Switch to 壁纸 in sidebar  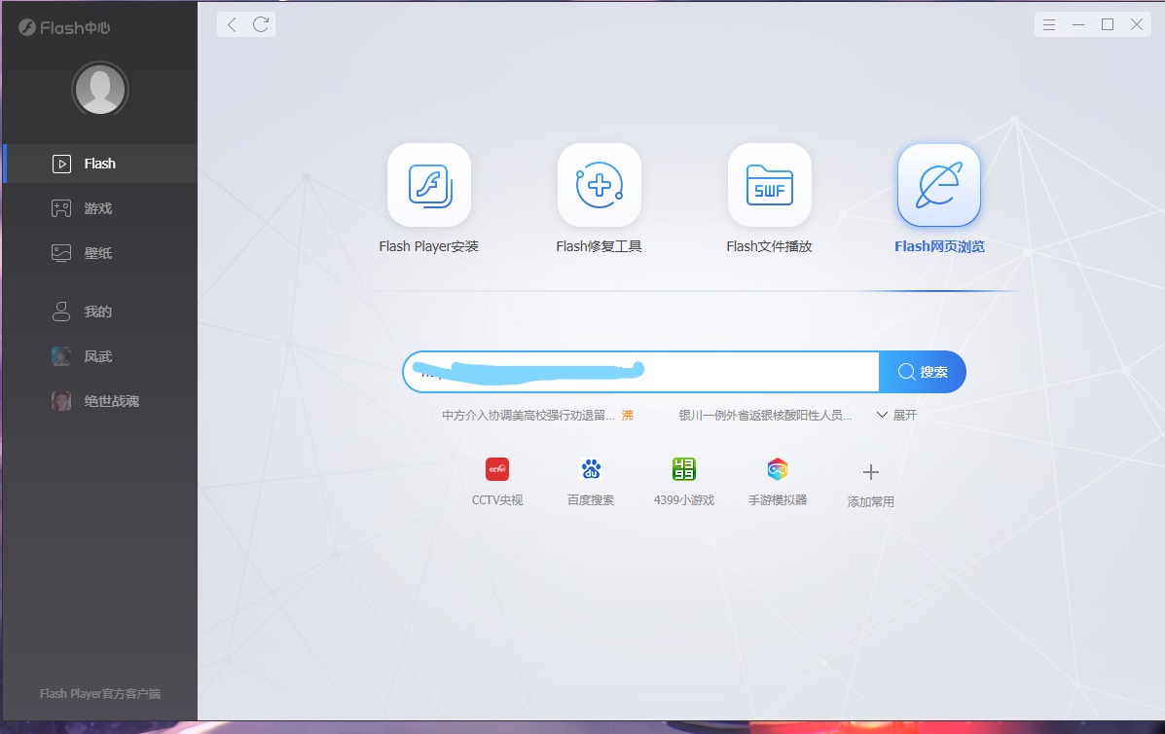click(100, 253)
